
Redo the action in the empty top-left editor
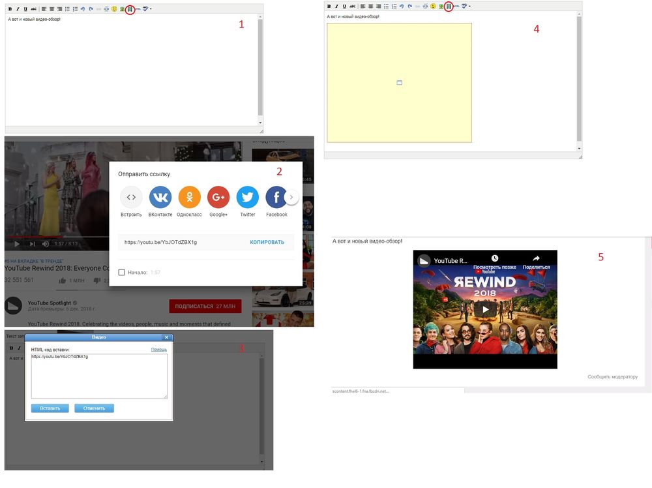tap(91, 8)
